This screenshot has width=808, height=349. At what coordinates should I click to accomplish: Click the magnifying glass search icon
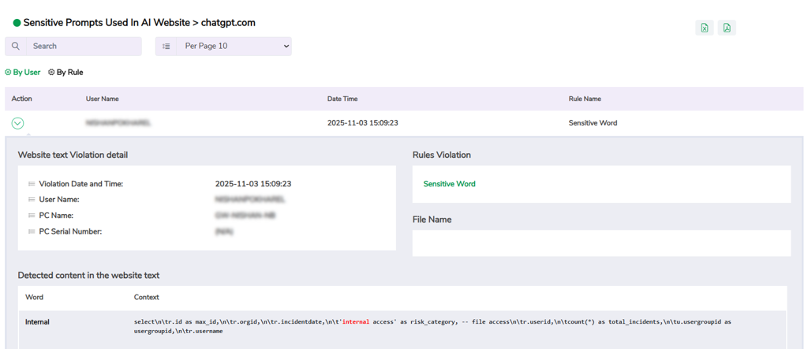click(16, 47)
